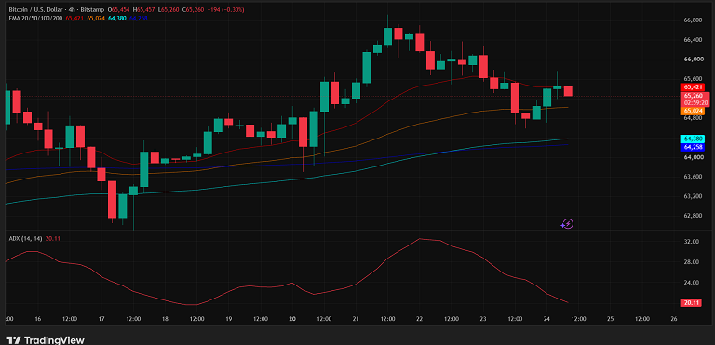Click date label 20 on time axis

click(292, 319)
